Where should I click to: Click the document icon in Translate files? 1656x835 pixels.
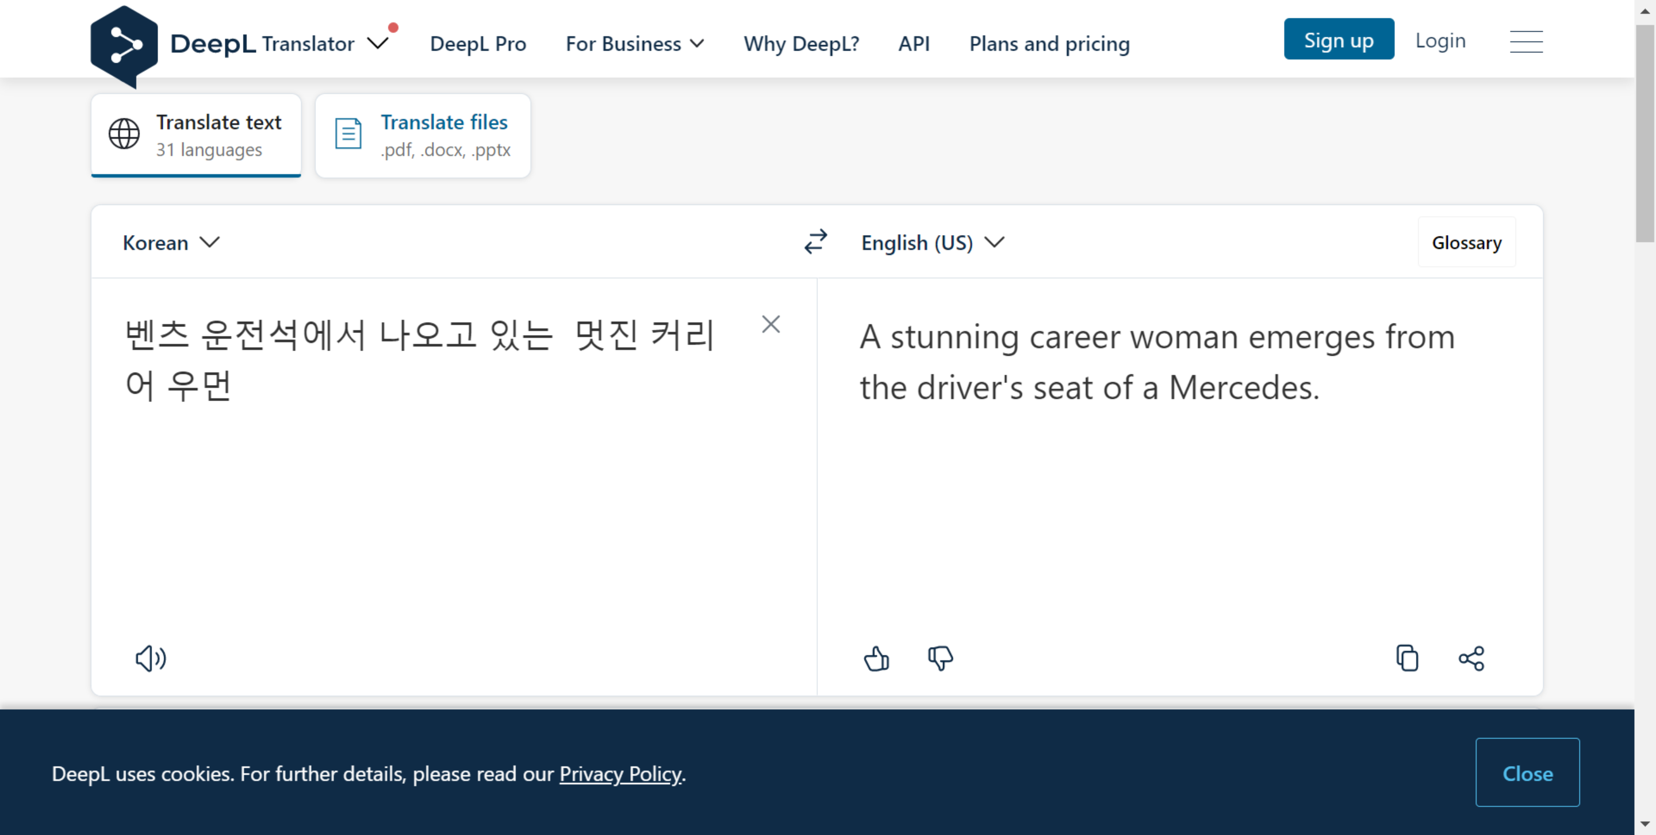(x=348, y=133)
